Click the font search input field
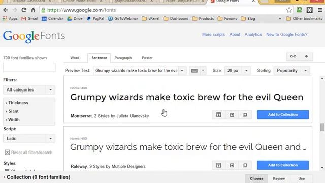This screenshot has height=183, width=325. [x=29, y=67]
